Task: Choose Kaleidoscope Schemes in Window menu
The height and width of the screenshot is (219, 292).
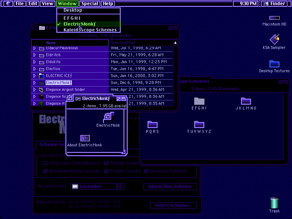Action: 88,30
